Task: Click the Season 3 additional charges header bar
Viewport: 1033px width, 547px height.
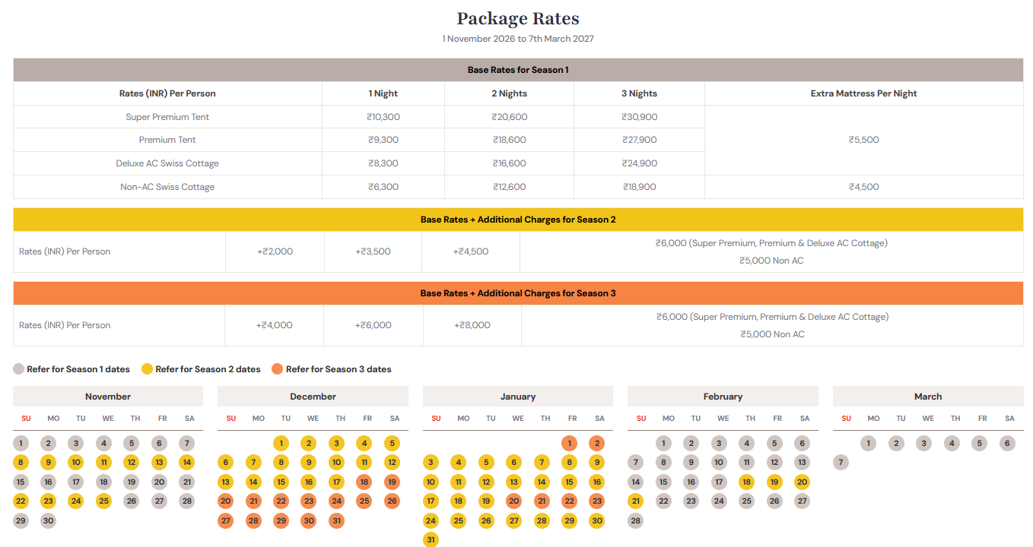Action: pyautogui.click(x=518, y=293)
